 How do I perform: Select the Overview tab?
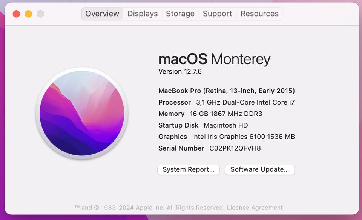point(102,14)
